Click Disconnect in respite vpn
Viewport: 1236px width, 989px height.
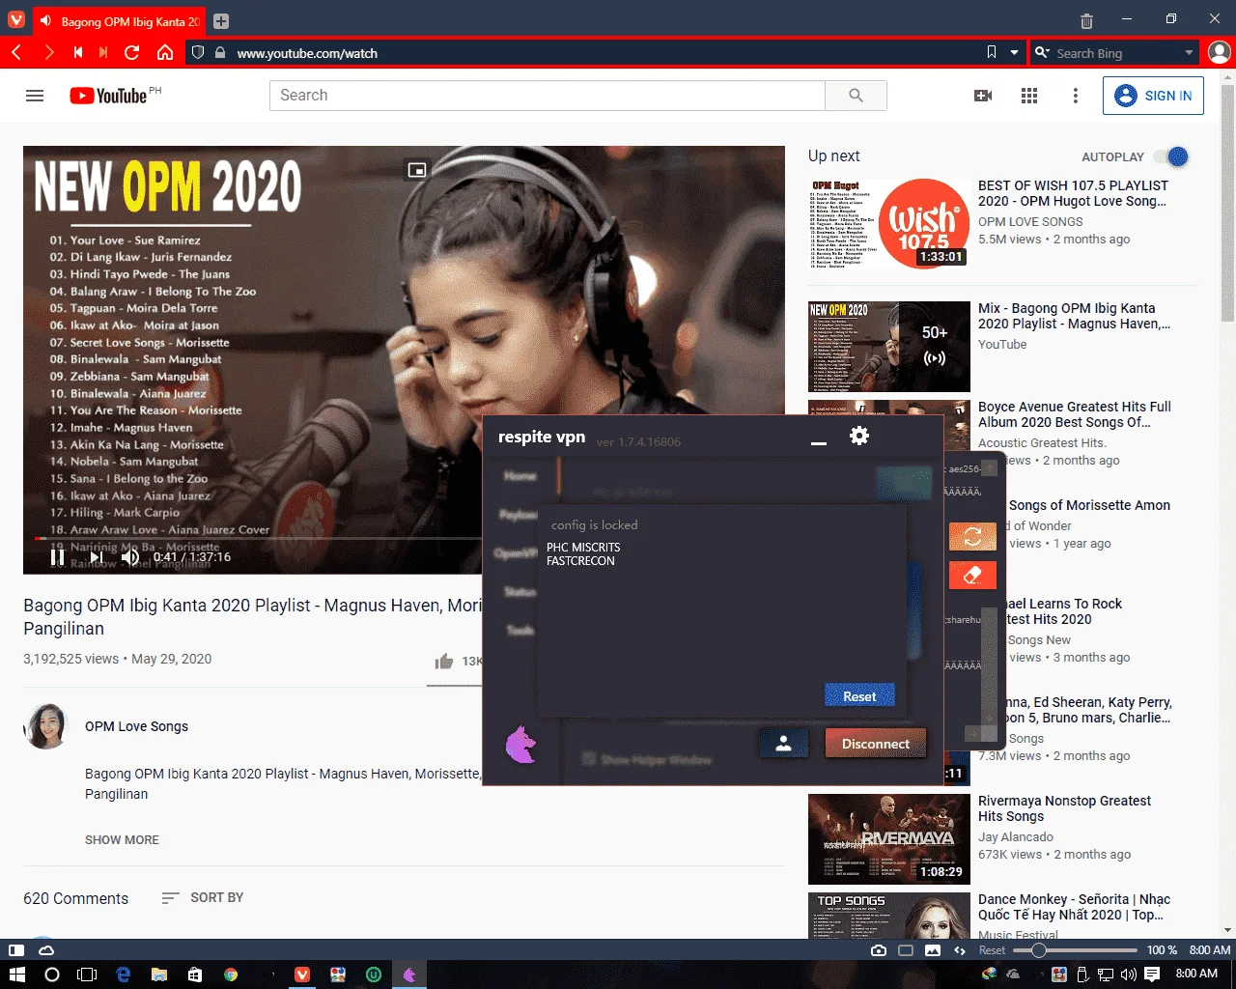[x=876, y=744]
